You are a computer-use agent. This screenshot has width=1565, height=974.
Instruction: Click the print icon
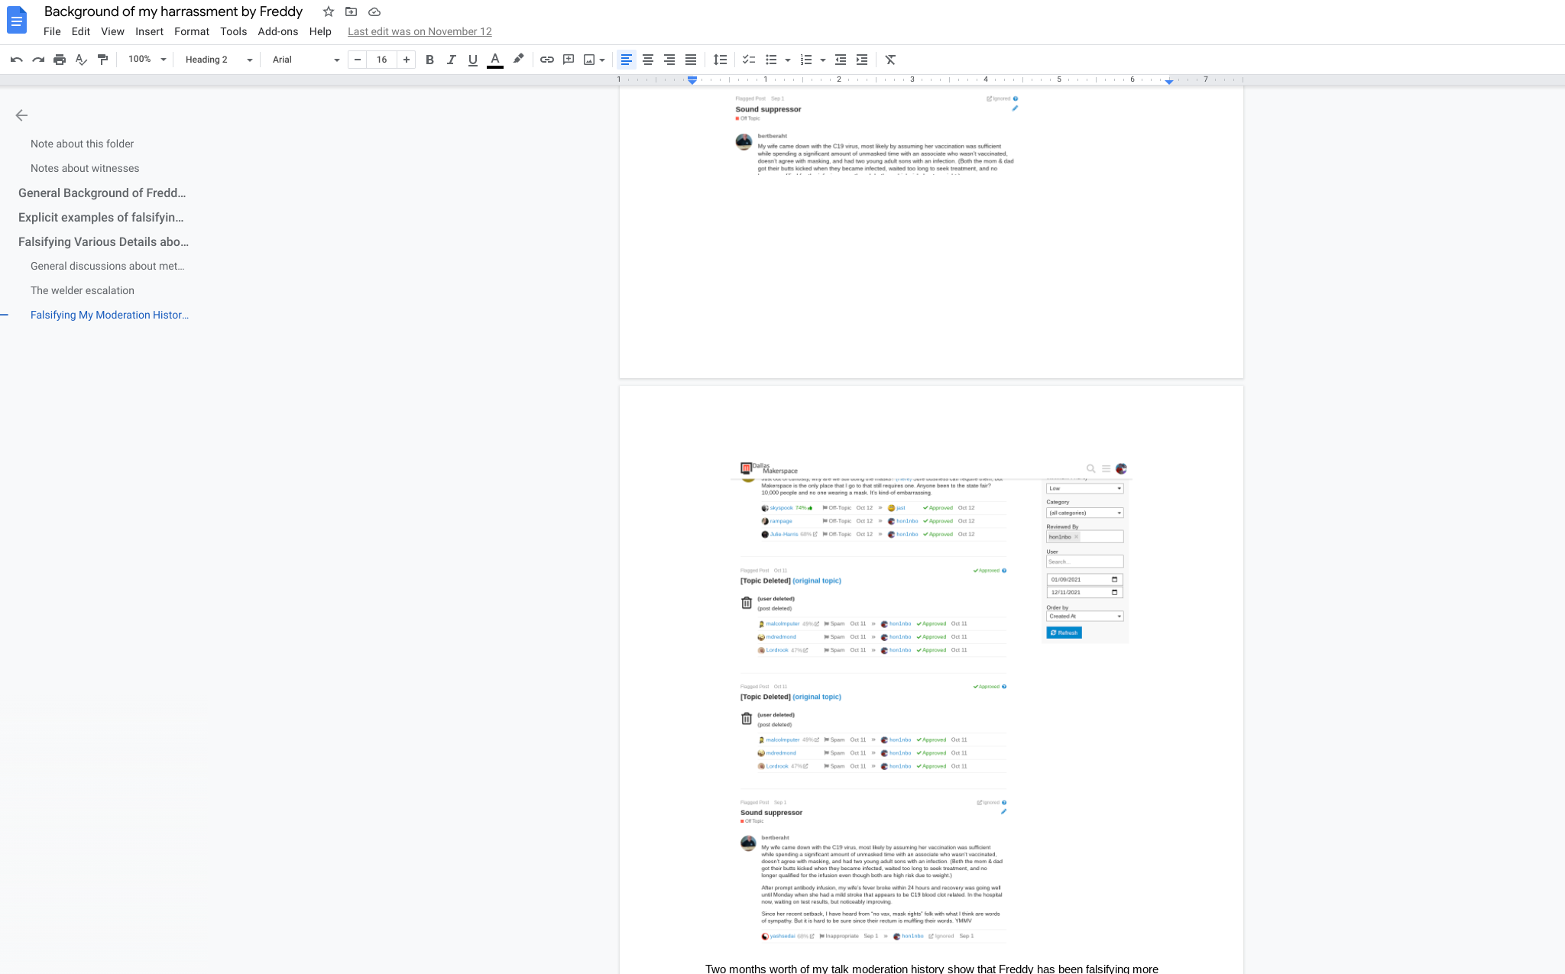[x=60, y=60]
